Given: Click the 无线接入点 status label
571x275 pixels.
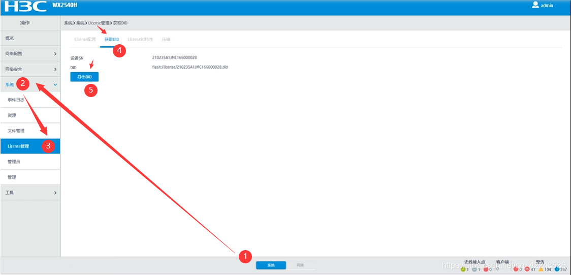Looking at the screenshot, I should pos(475,262).
